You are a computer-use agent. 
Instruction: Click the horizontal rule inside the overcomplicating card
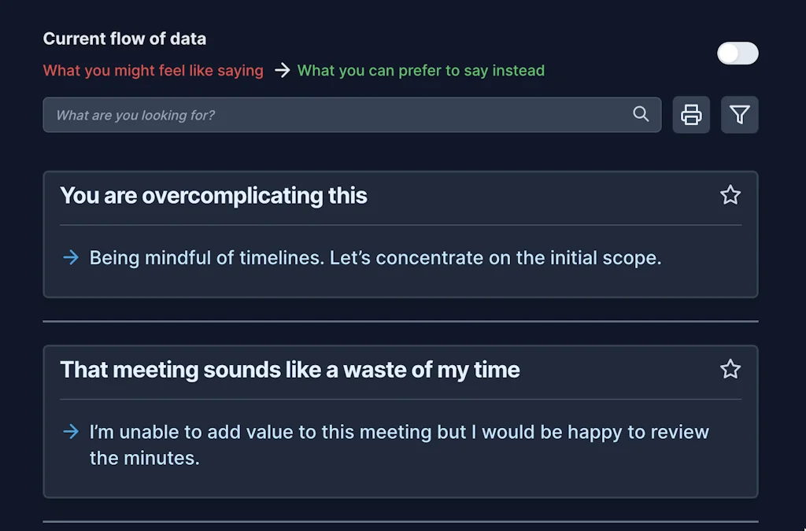point(400,225)
